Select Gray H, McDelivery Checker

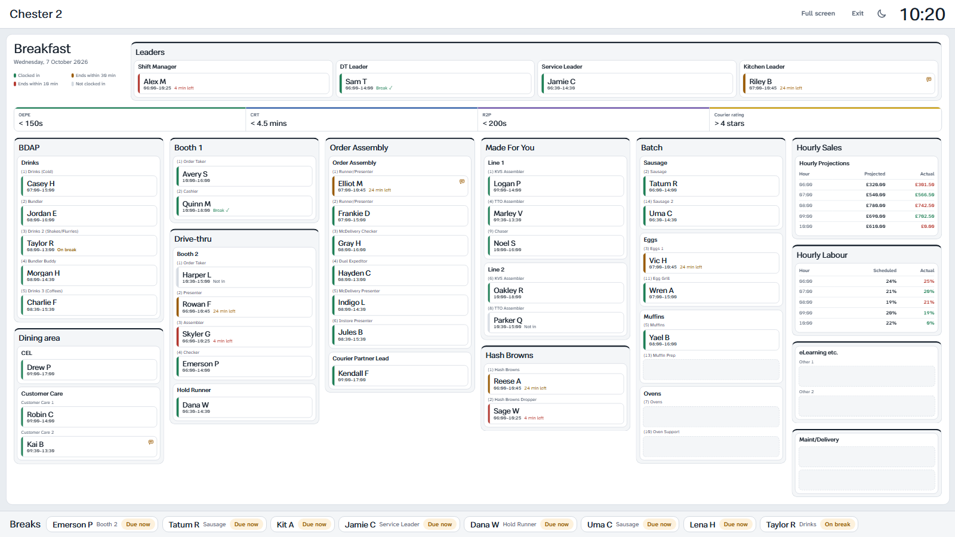point(400,246)
